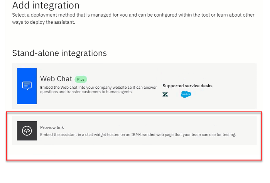Screen dimensions: 270x183
Task: Open the Preview link title
Action: pos(52,127)
